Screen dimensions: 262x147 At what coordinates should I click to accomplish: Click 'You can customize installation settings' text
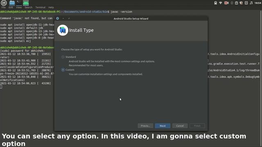coord(106,74)
